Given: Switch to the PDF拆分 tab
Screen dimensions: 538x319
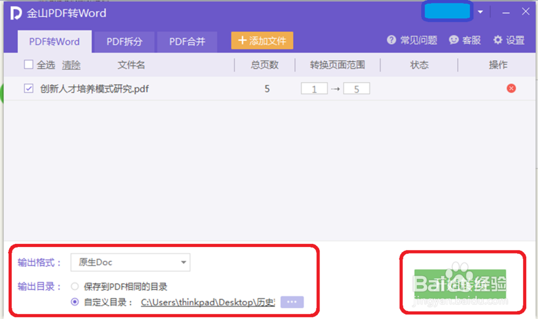Looking at the screenshot, I should (x=124, y=42).
